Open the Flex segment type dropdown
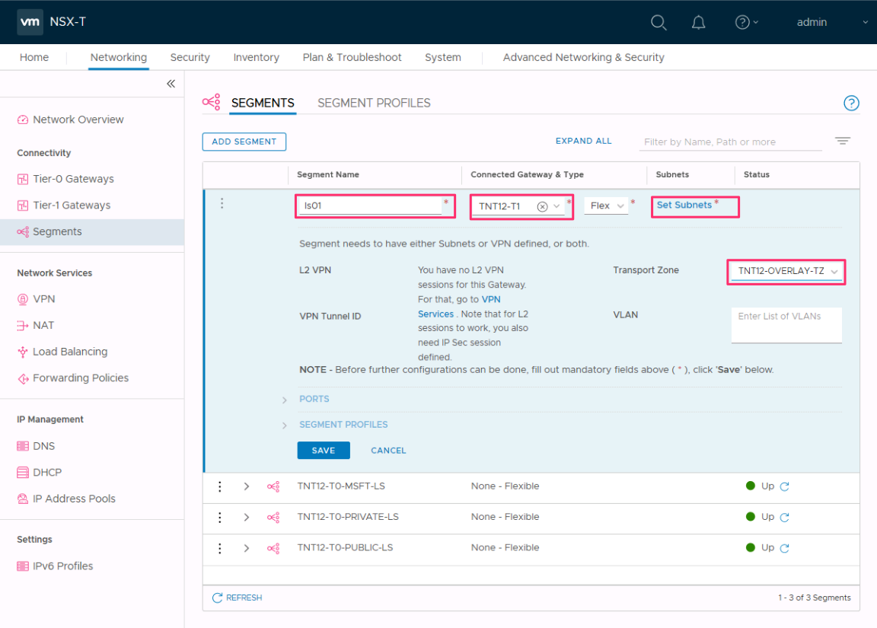877x628 pixels. (x=606, y=206)
